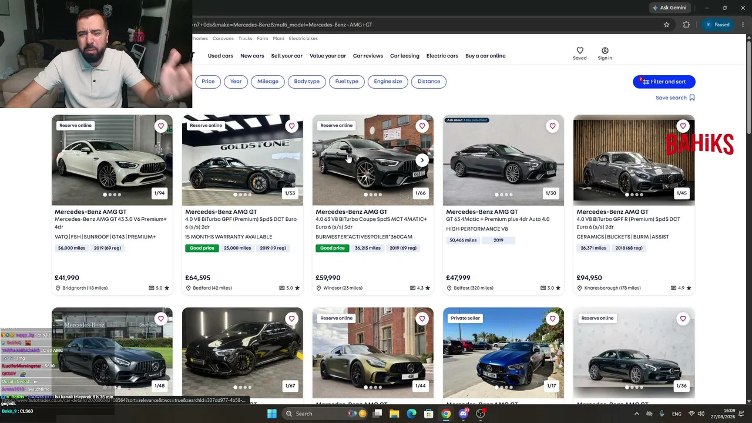Open the Goldstone showroom car photo

click(243, 160)
